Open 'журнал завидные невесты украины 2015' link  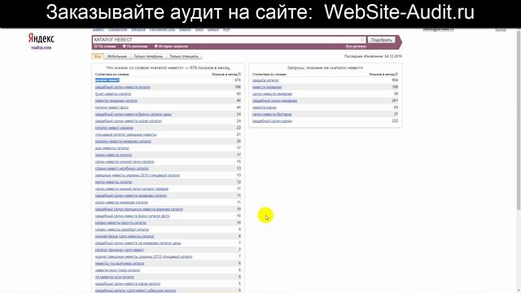point(143,257)
